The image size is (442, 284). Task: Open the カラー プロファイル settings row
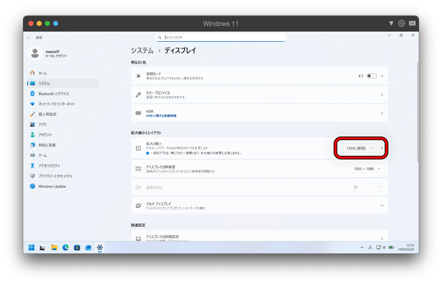(259, 95)
